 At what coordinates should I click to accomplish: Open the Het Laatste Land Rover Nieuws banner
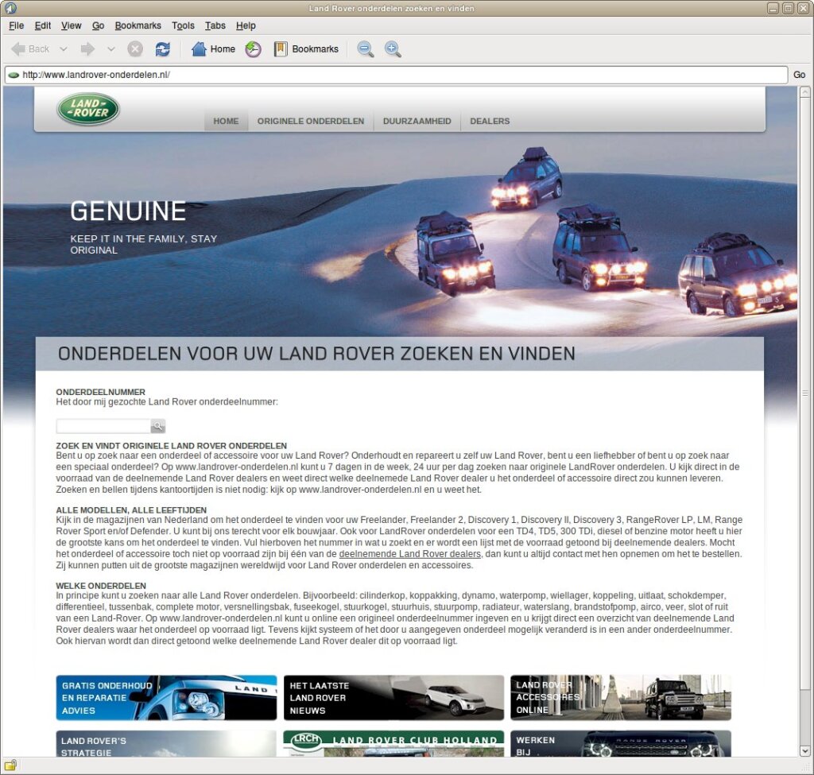(393, 698)
